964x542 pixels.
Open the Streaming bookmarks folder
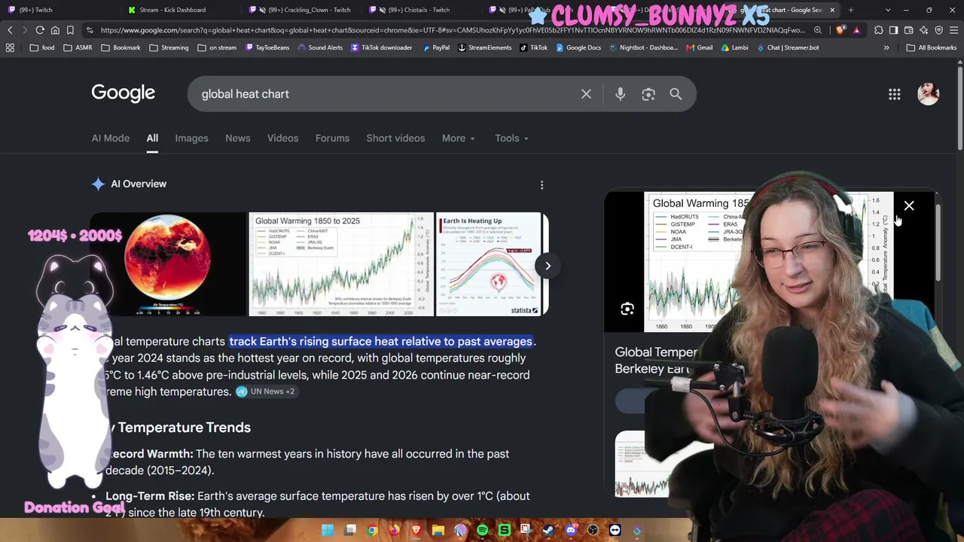pyautogui.click(x=169, y=47)
